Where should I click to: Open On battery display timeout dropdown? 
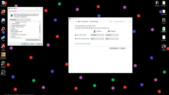(97, 35)
